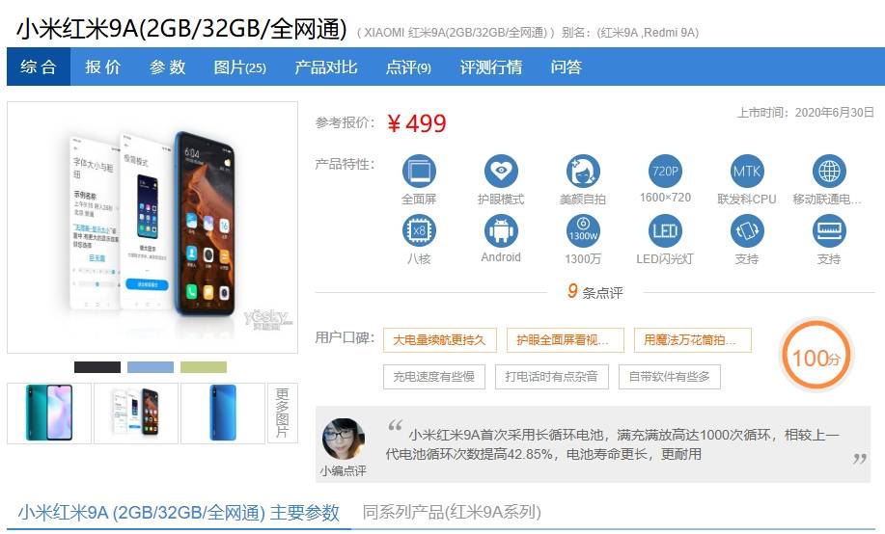Click the 美颜自拍 beauty selfie icon
This screenshot has height=534, width=885.
583,172
